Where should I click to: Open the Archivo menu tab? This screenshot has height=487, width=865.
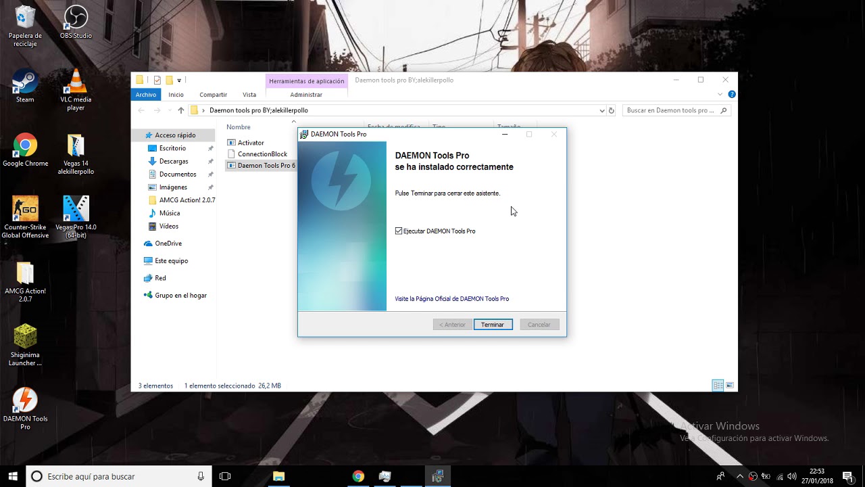click(x=145, y=95)
